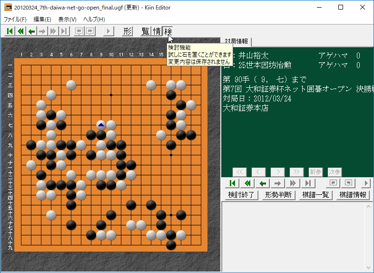Click the > button in info panel
Image resolution: width=374 pixels, height=273 pixels.
[277, 172]
